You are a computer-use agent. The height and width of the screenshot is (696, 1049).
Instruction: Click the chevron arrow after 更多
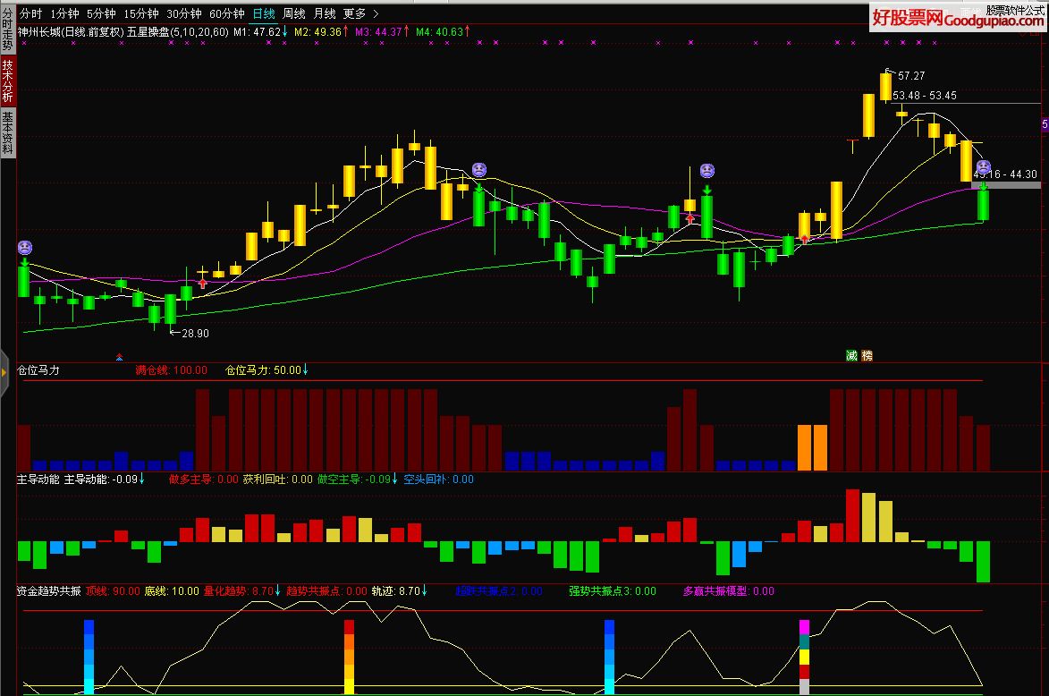tap(376, 13)
